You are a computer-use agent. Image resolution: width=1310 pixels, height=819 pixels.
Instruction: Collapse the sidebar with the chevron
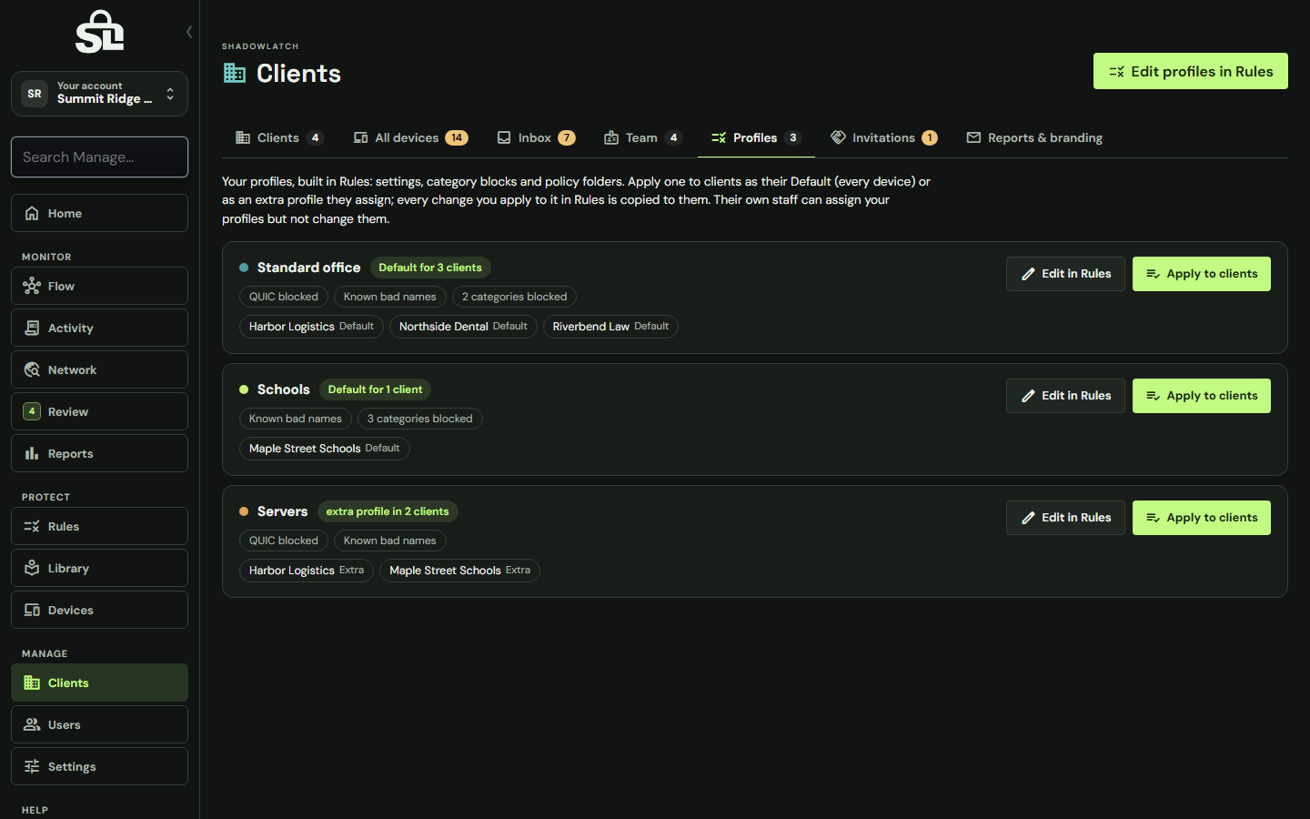pos(189,32)
